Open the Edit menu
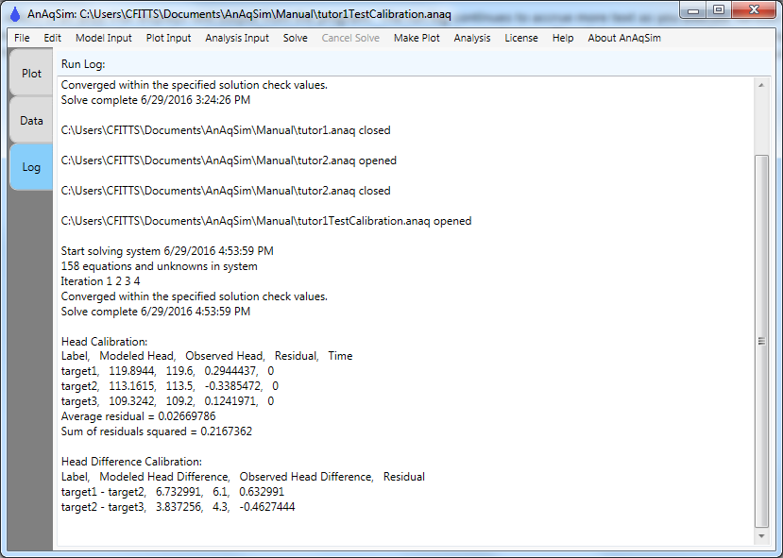Screen dimensions: 783x558 click(x=53, y=38)
